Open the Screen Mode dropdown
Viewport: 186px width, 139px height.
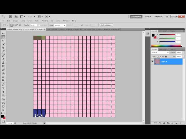tap(48, 17)
